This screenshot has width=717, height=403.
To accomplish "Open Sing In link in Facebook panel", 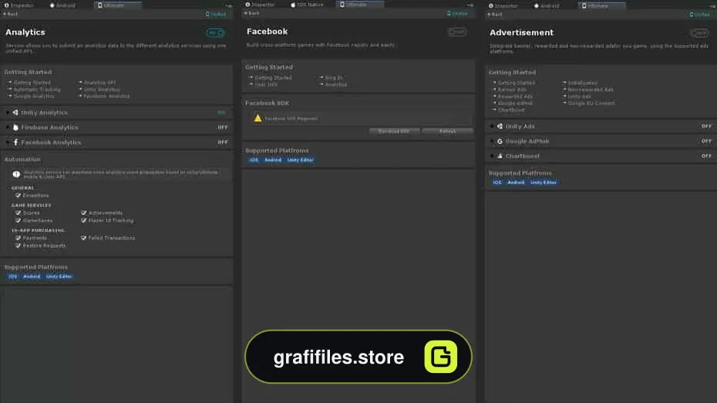I will click(334, 78).
